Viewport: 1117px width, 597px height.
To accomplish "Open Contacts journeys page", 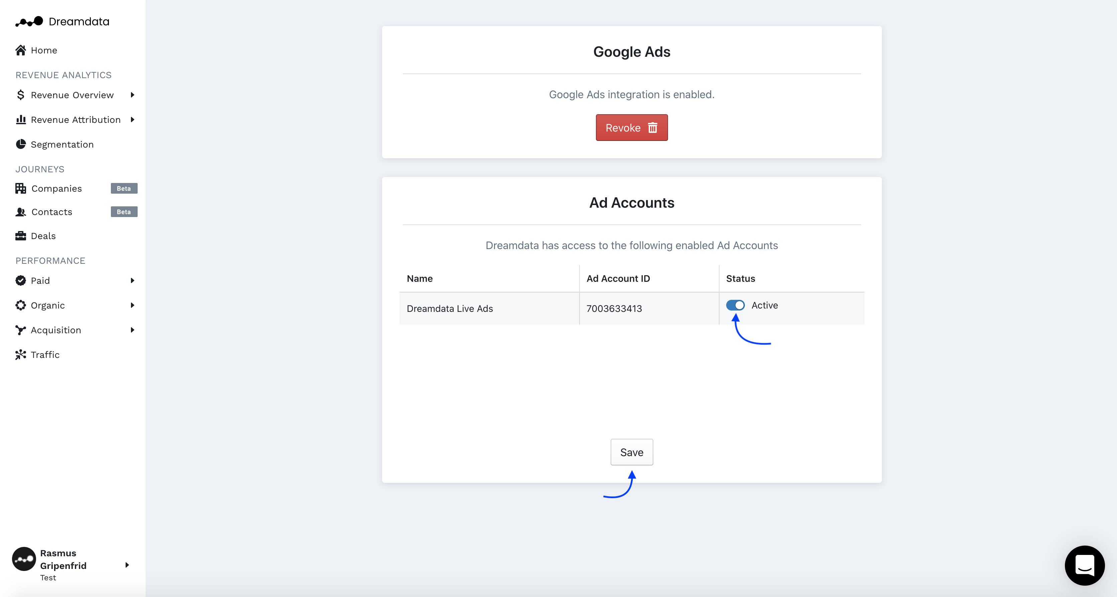I will [51, 212].
